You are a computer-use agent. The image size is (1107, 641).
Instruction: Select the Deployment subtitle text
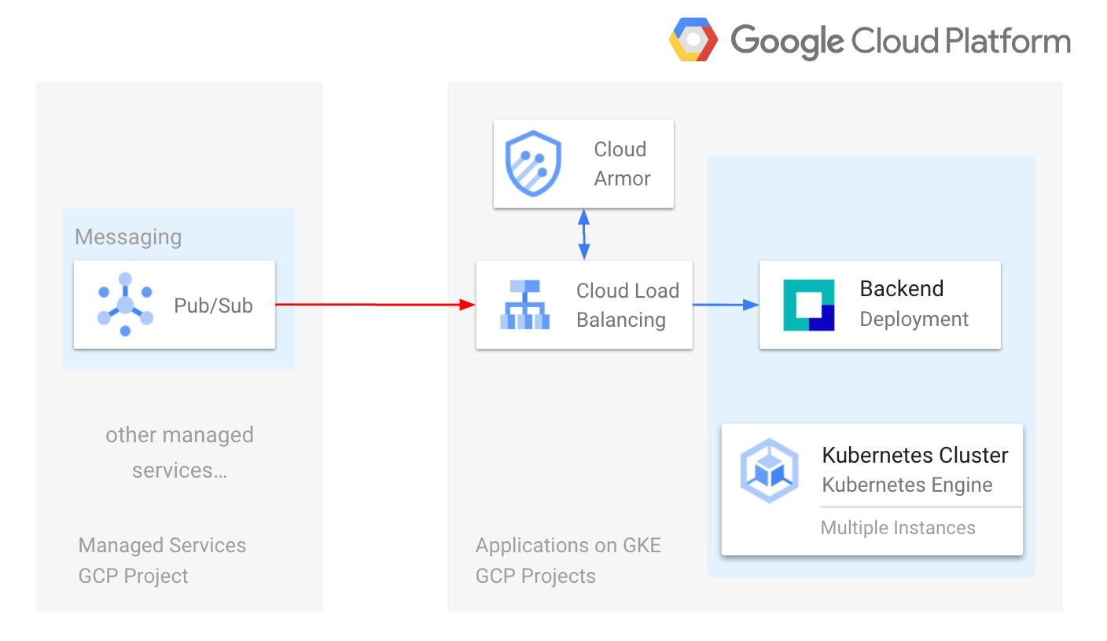pos(914,319)
